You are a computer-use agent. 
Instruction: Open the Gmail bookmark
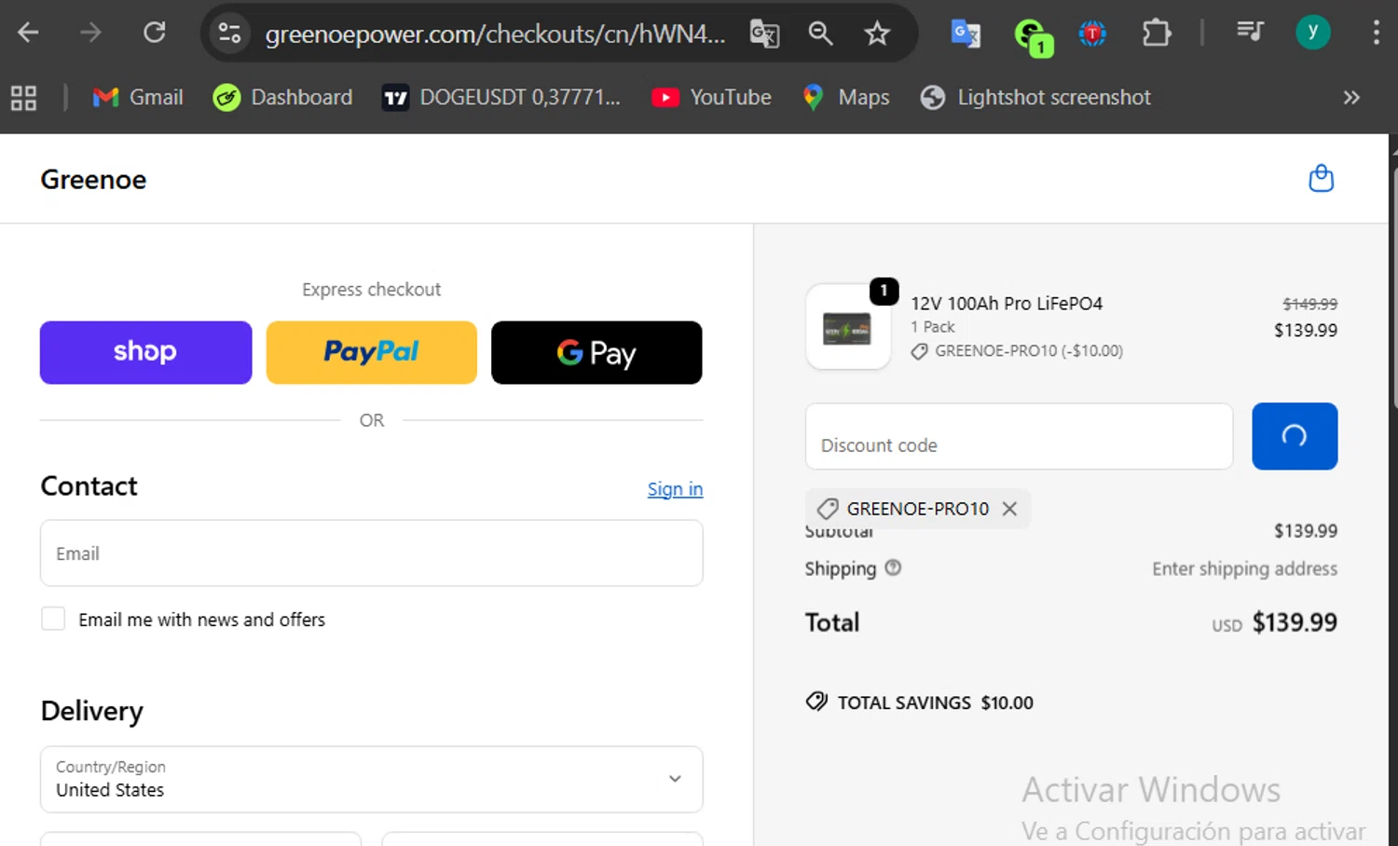click(138, 97)
